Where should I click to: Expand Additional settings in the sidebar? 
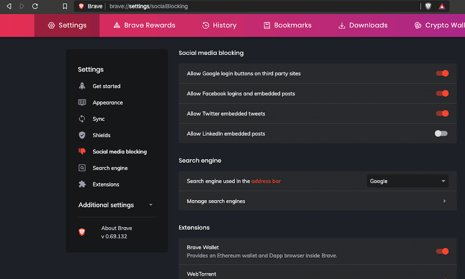[x=115, y=205]
